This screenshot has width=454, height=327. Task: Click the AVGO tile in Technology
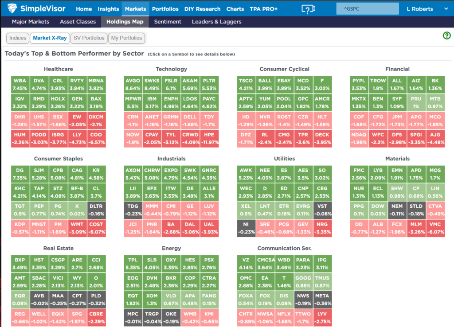133,85
